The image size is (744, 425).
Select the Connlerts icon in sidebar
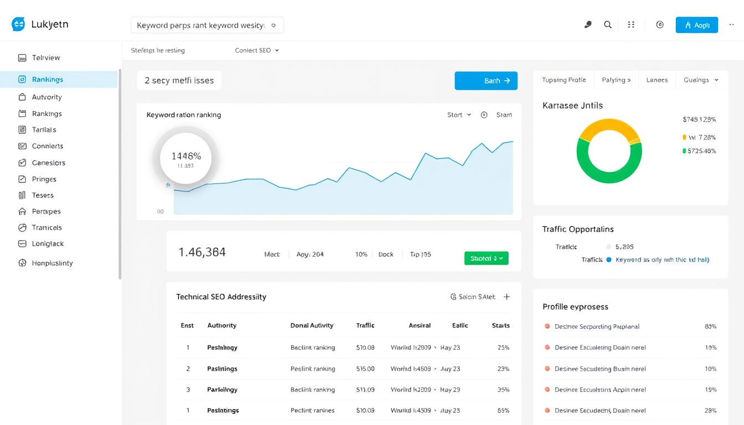click(x=22, y=146)
